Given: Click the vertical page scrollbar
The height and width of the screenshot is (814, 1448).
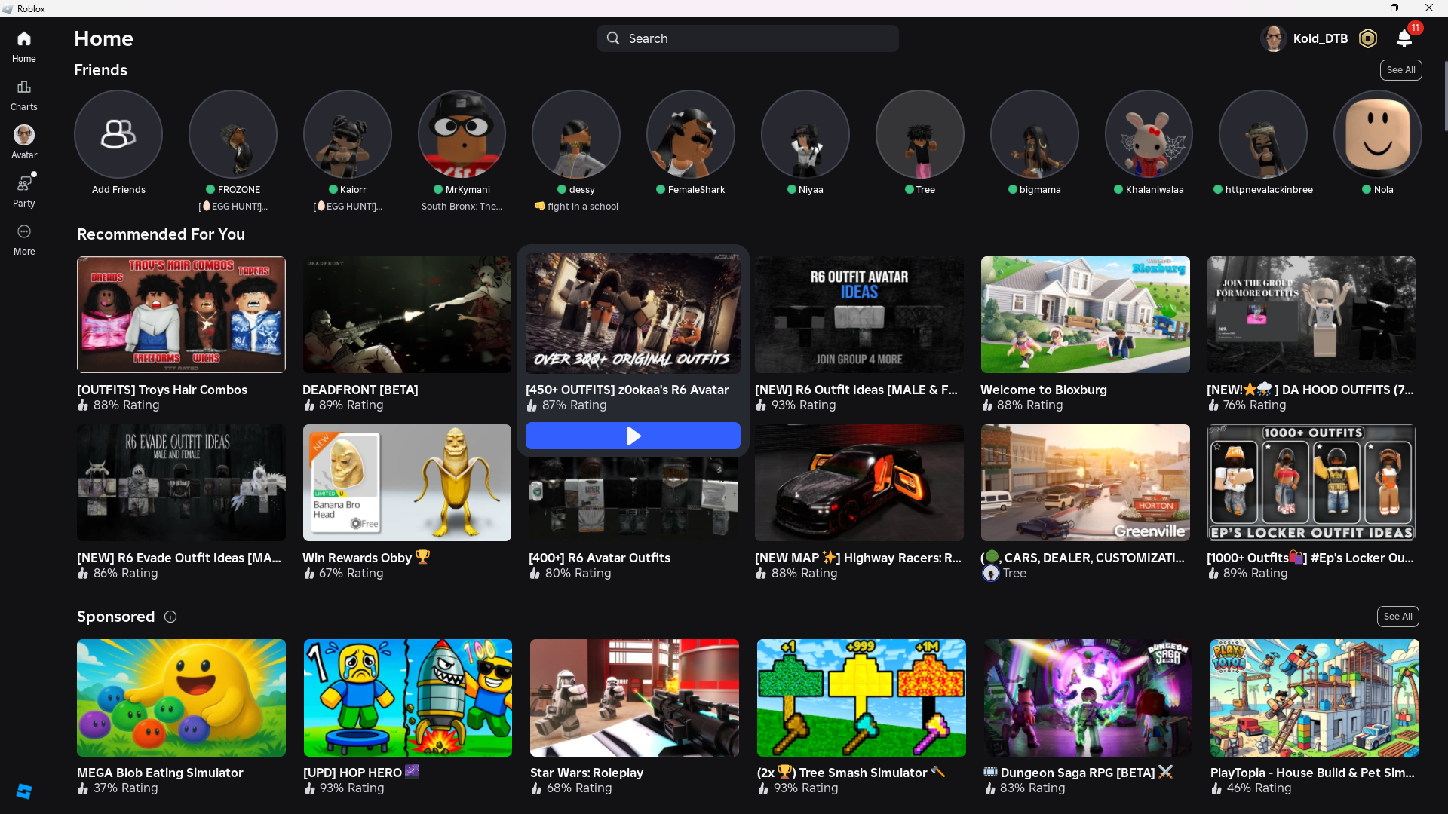Looking at the screenshot, I should [1445, 96].
